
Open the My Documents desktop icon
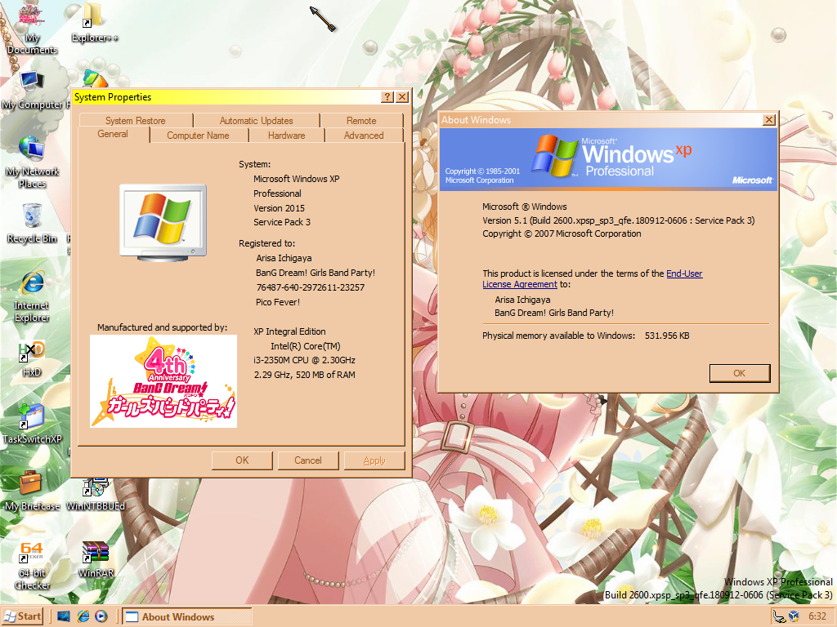point(32,29)
